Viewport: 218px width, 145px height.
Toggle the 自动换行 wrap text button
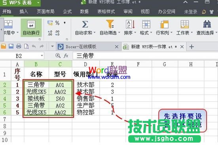point(31,28)
